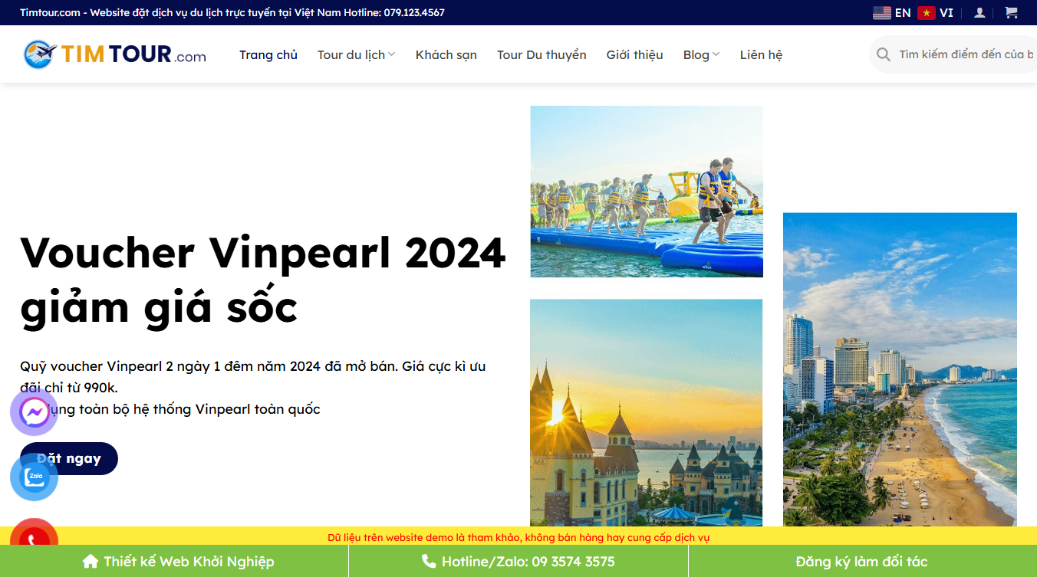Click the red phone call icon
The width and height of the screenshot is (1037, 577).
click(x=34, y=539)
